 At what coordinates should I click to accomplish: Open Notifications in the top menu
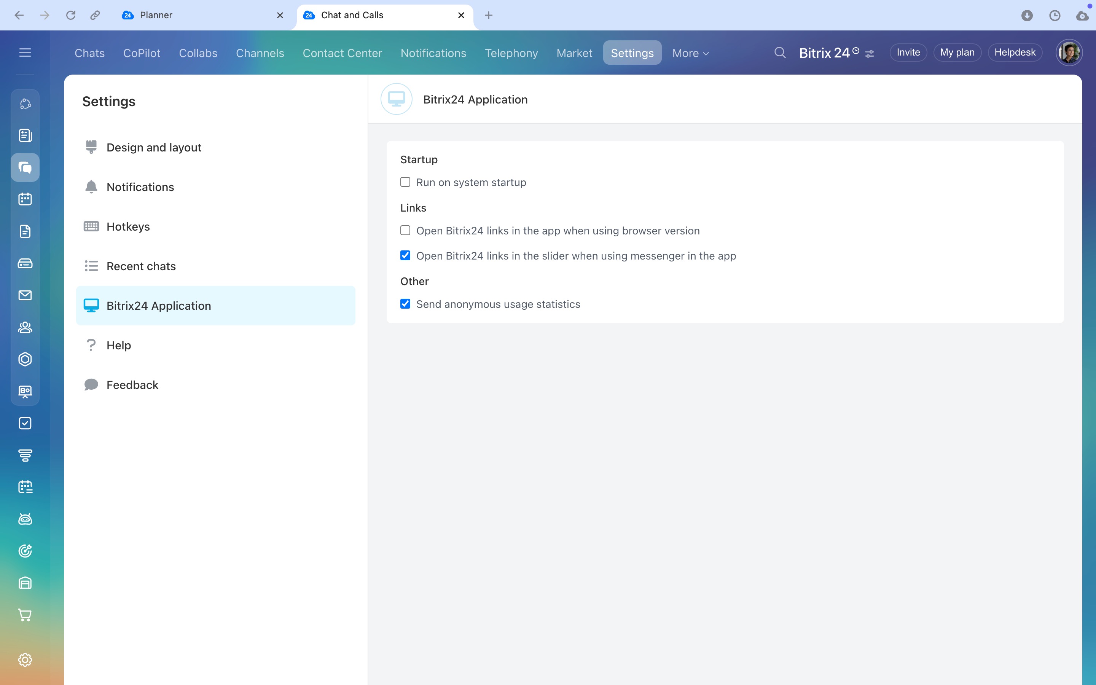[433, 53]
